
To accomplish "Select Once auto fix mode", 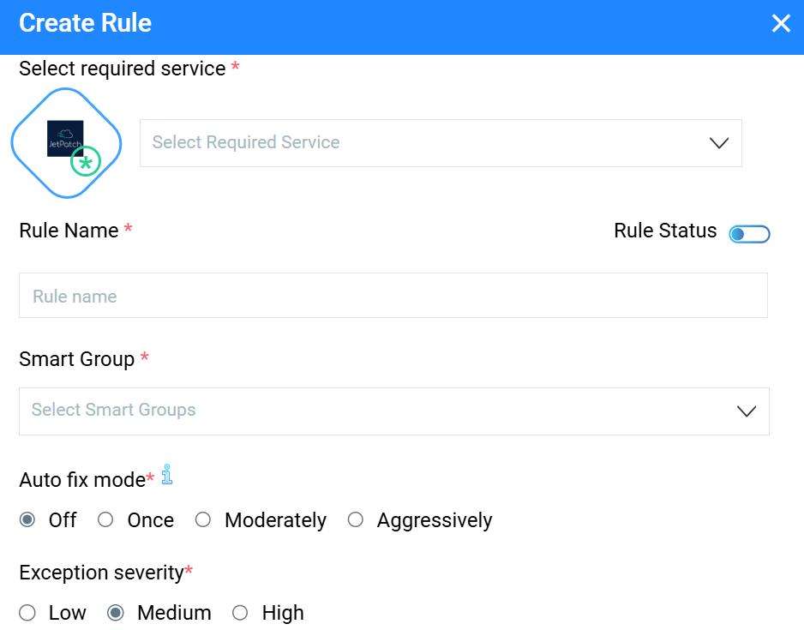I will click(106, 520).
